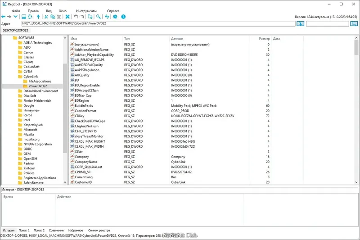The width and height of the screenshot is (360, 240).
Task: Switch to the Сравнение tab
Action: pyautogui.click(x=56, y=230)
